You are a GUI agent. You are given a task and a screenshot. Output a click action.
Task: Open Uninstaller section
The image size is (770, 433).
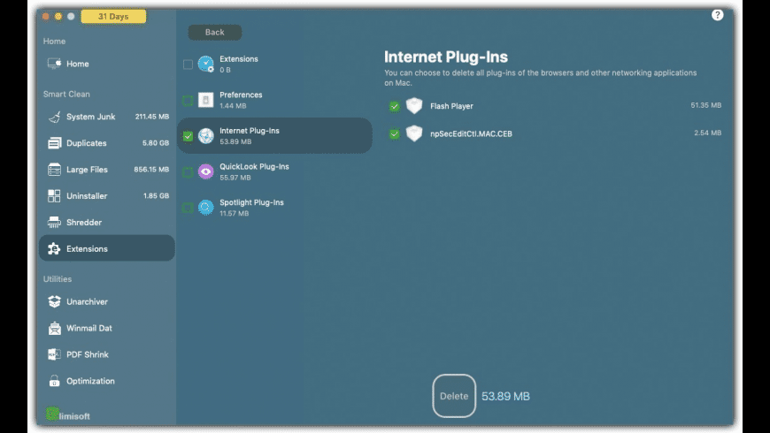pos(107,196)
